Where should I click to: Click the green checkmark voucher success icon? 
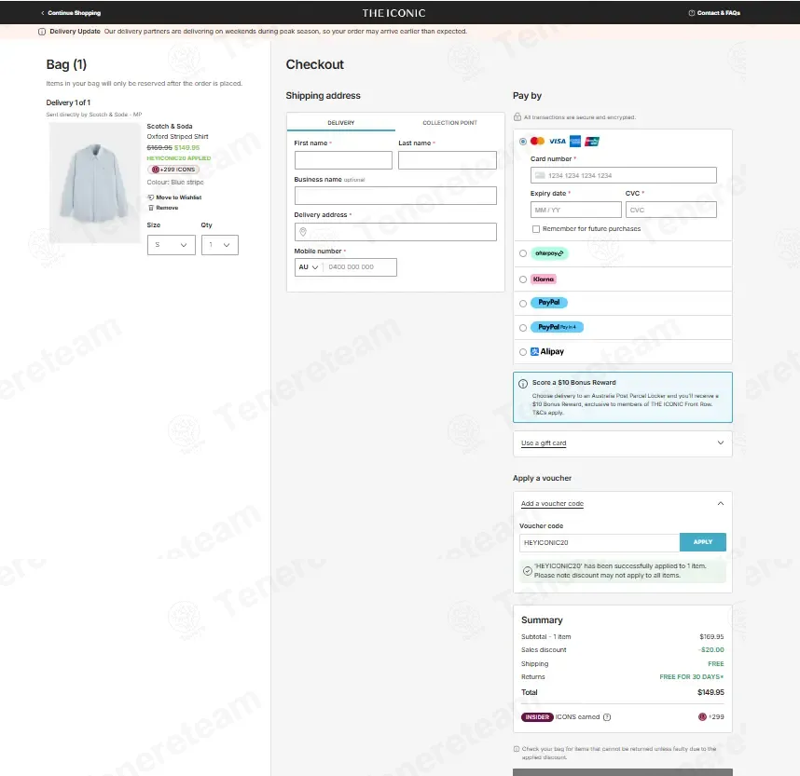pyautogui.click(x=528, y=571)
